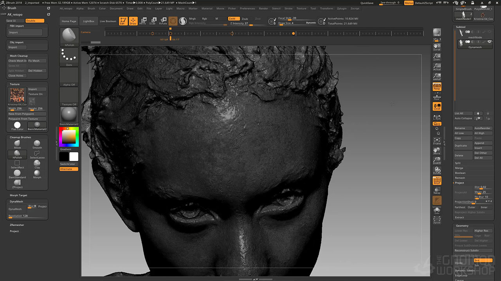The image size is (501, 281).
Task: Click the Frame view icon on right shelf
Action: click(437, 141)
